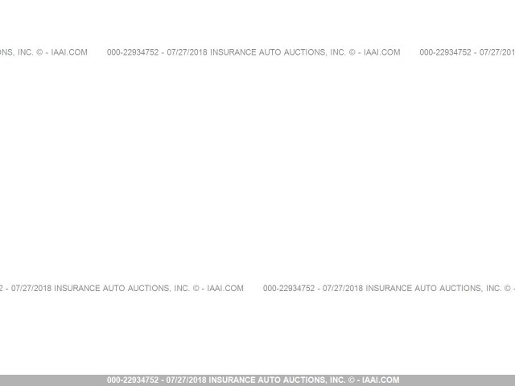This screenshot has height=386, width=515.
Task: Click 07/27/2018 date in top center watermark
Action: pyautogui.click(x=187, y=52)
